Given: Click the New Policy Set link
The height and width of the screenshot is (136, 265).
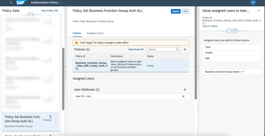Looking at the screenshot, I should [x=50, y=11].
